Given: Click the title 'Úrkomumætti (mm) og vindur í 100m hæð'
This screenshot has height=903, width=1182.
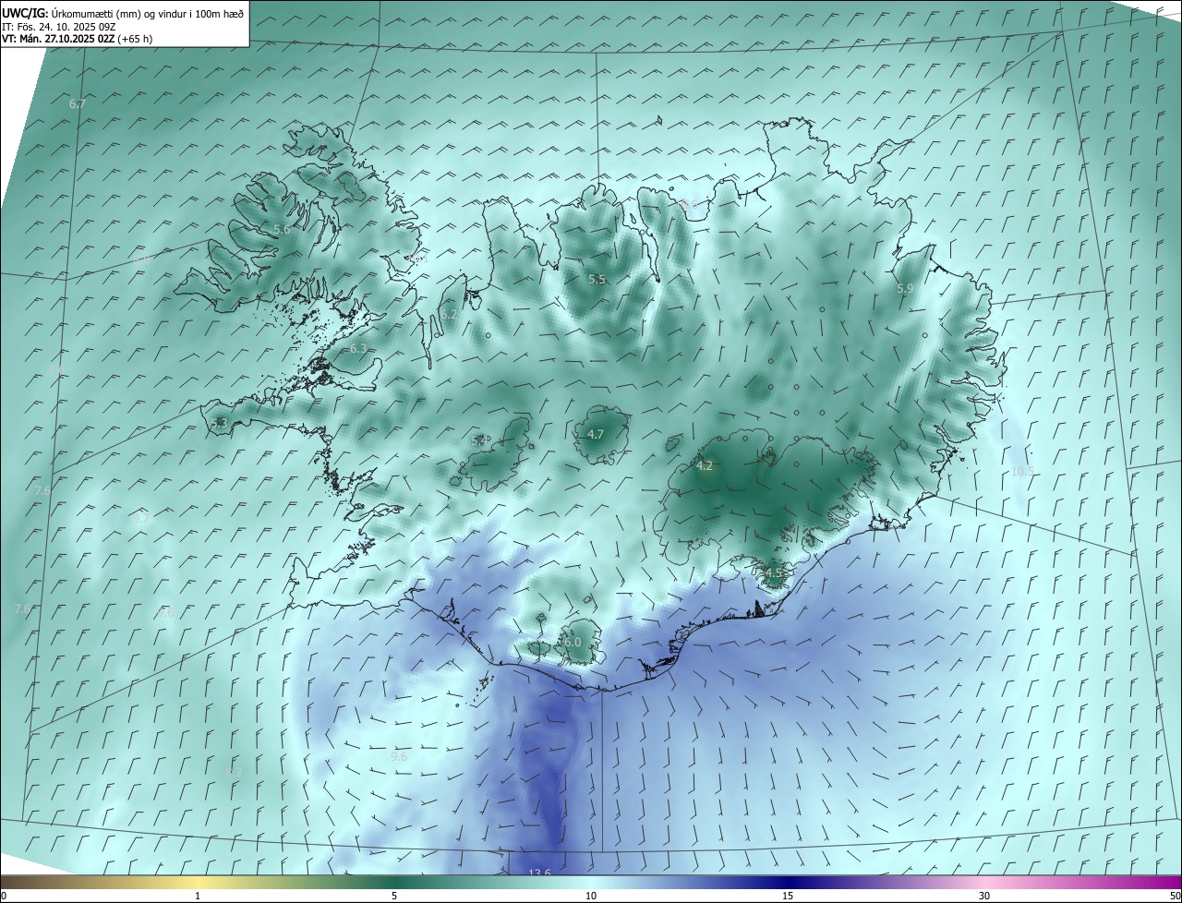Looking at the screenshot, I should click(x=145, y=13).
